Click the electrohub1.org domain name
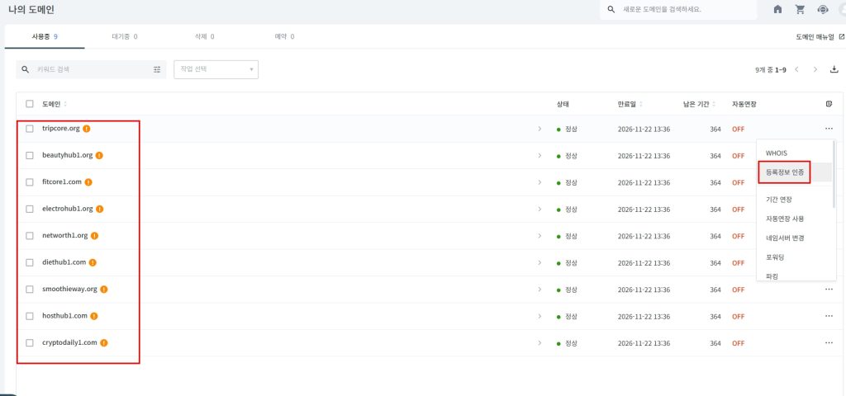The width and height of the screenshot is (846, 396). [x=67, y=209]
